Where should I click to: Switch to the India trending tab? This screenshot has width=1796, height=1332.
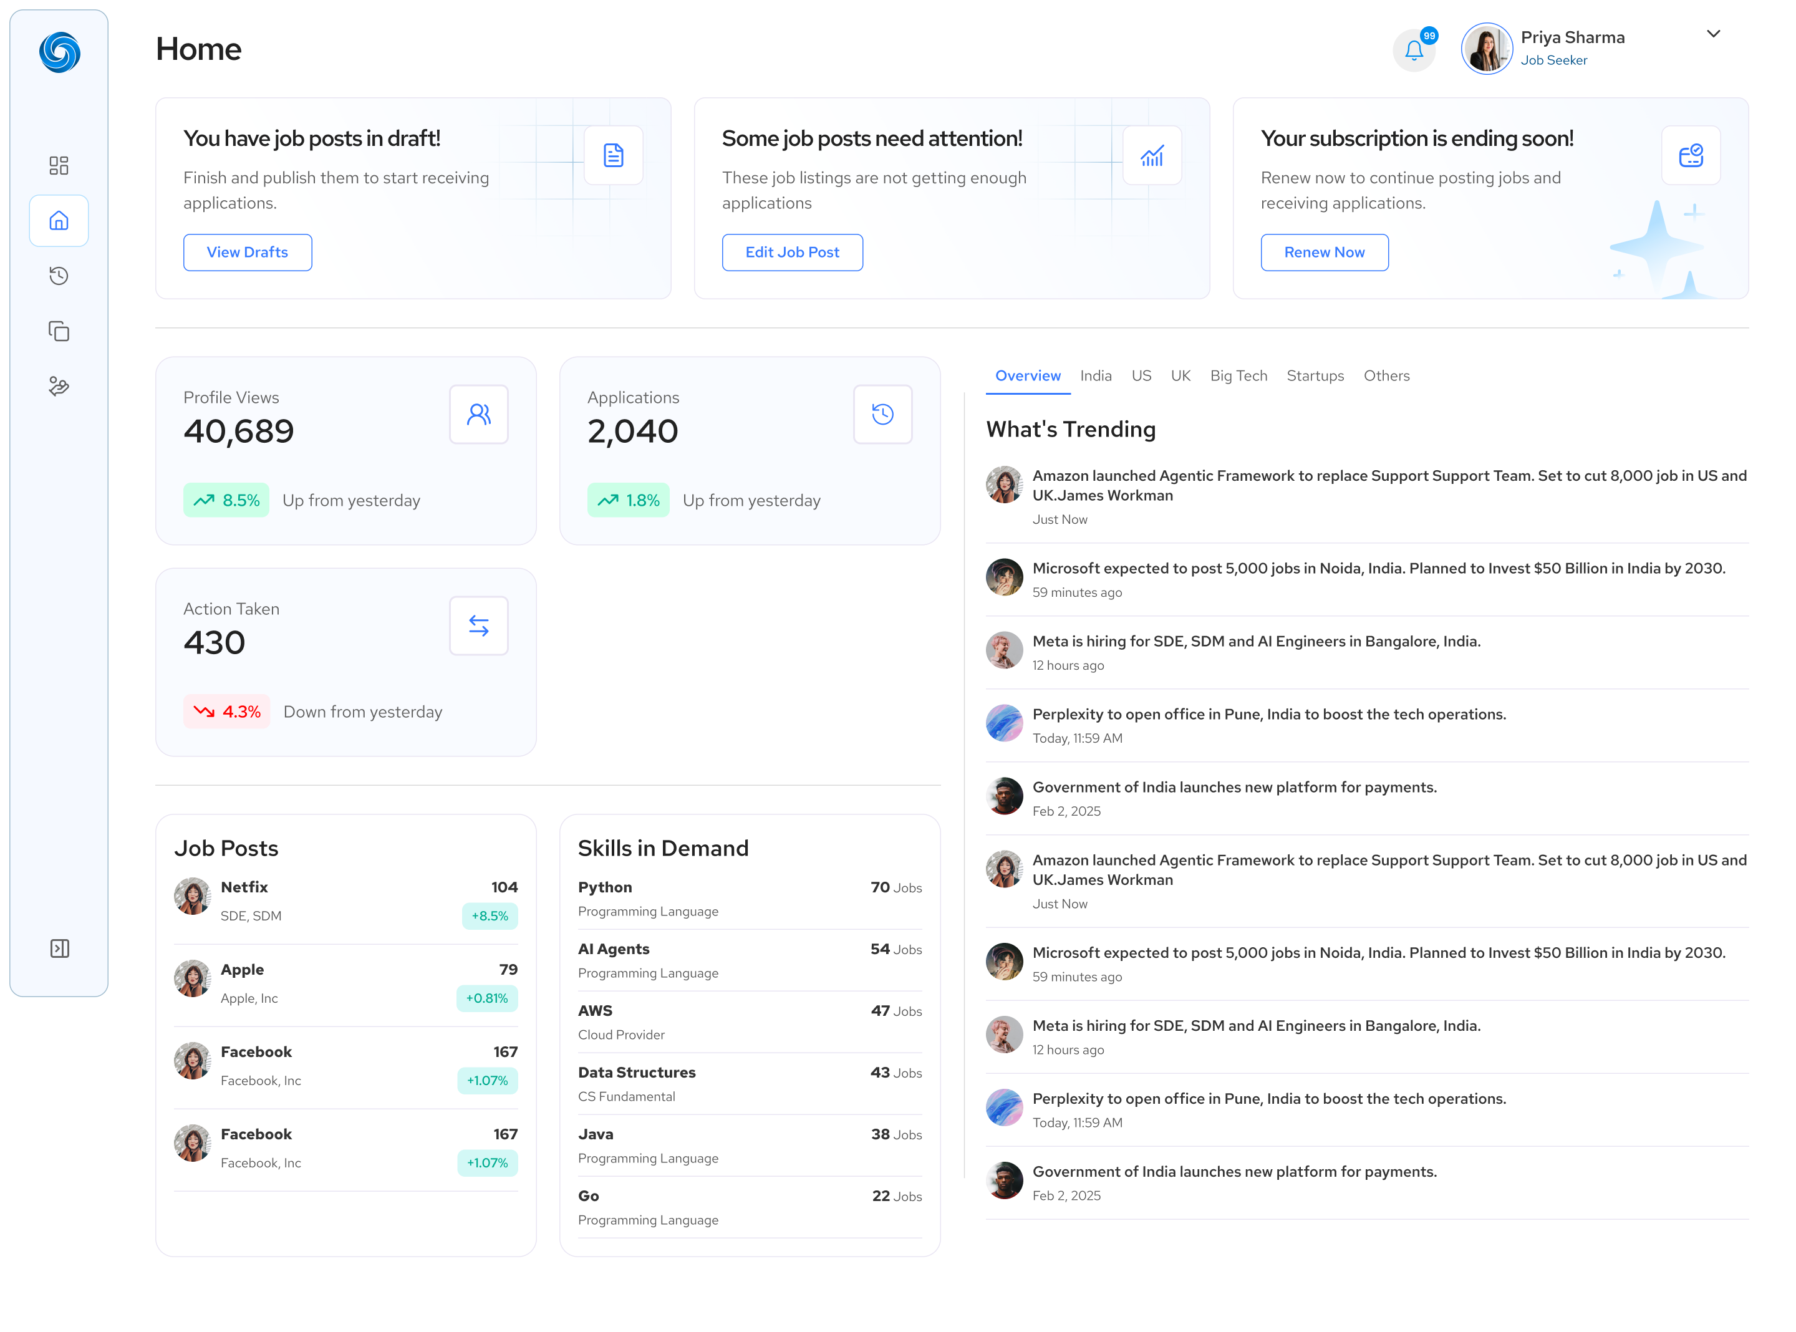tap(1096, 376)
